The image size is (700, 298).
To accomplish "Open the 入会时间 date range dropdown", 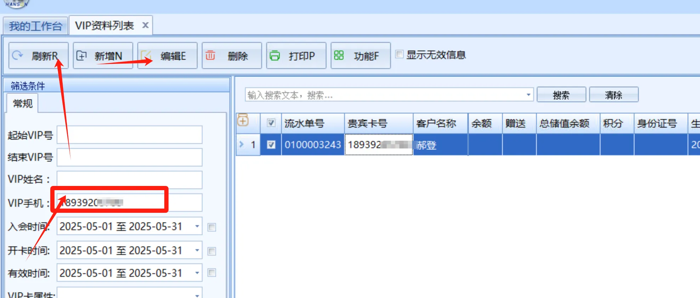I will tap(197, 227).
